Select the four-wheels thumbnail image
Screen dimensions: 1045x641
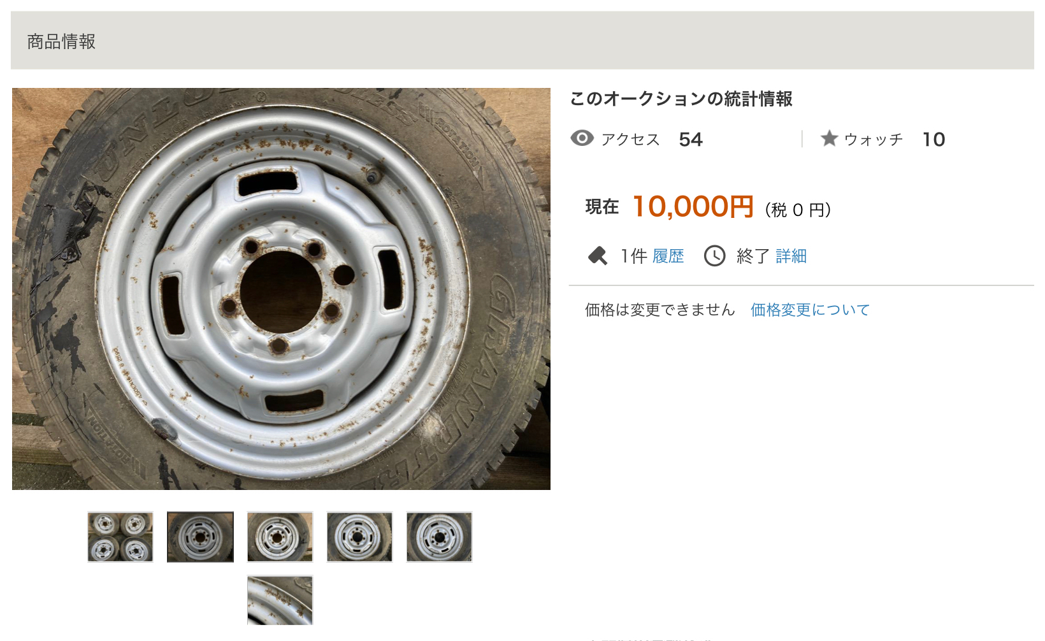(120, 537)
